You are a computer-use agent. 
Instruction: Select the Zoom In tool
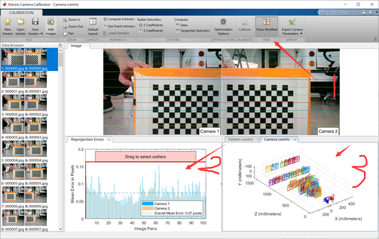(71, 20)
